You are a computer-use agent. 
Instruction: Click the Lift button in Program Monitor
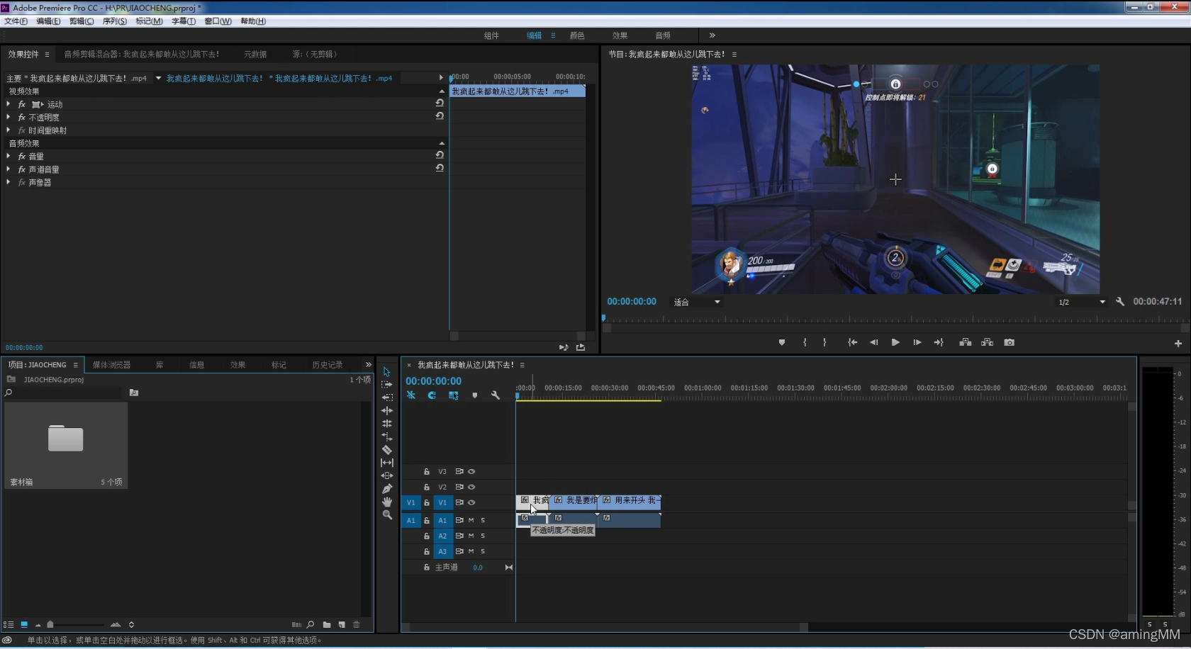coord(966,342)
